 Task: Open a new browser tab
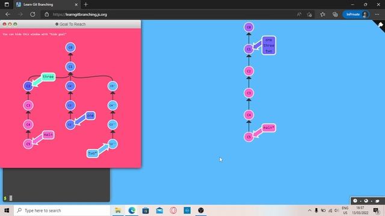coord(85,4)
